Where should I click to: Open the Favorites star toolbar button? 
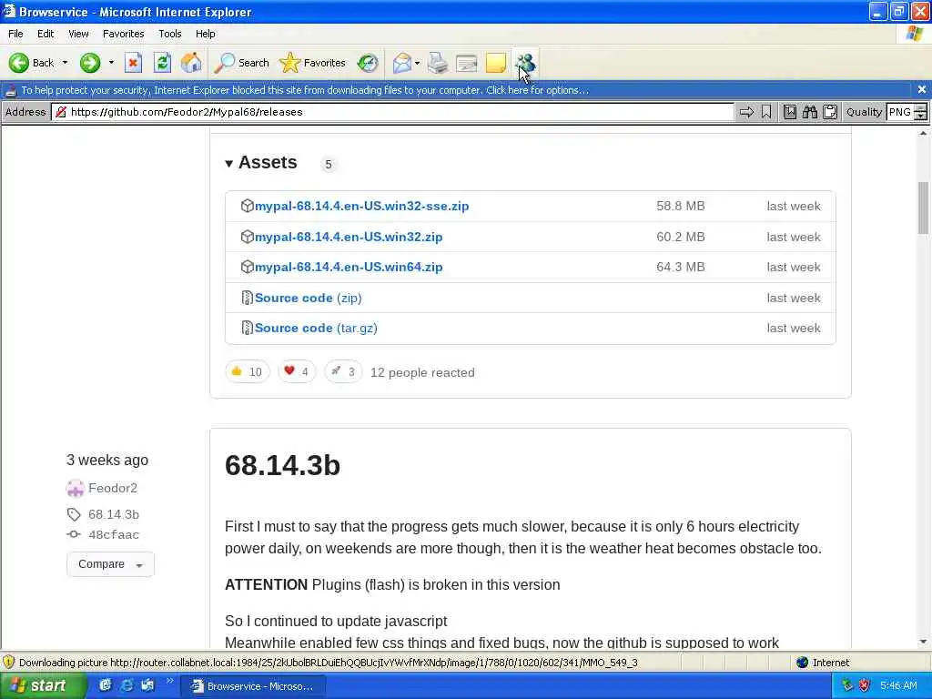click(x=313, y=63)
